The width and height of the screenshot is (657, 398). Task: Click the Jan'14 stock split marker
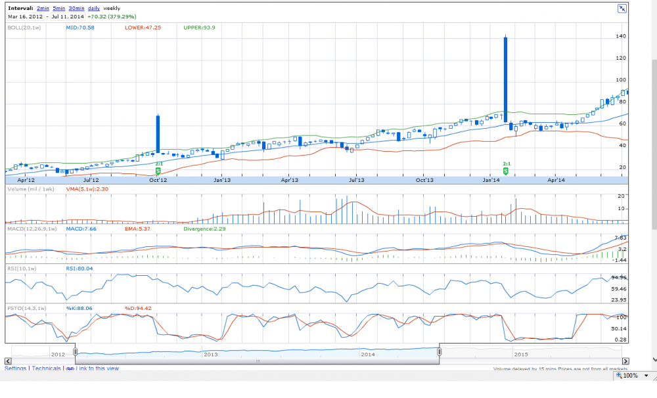pos(507,171)
